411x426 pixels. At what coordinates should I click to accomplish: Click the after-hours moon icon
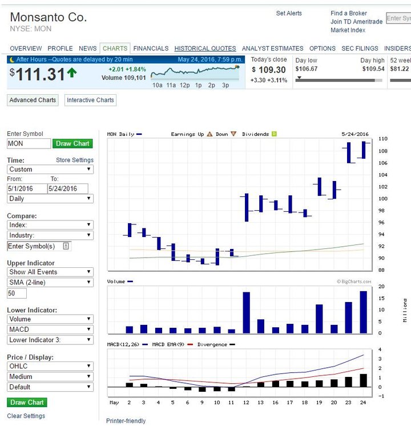pyautogui.click(x=11, y=59)
